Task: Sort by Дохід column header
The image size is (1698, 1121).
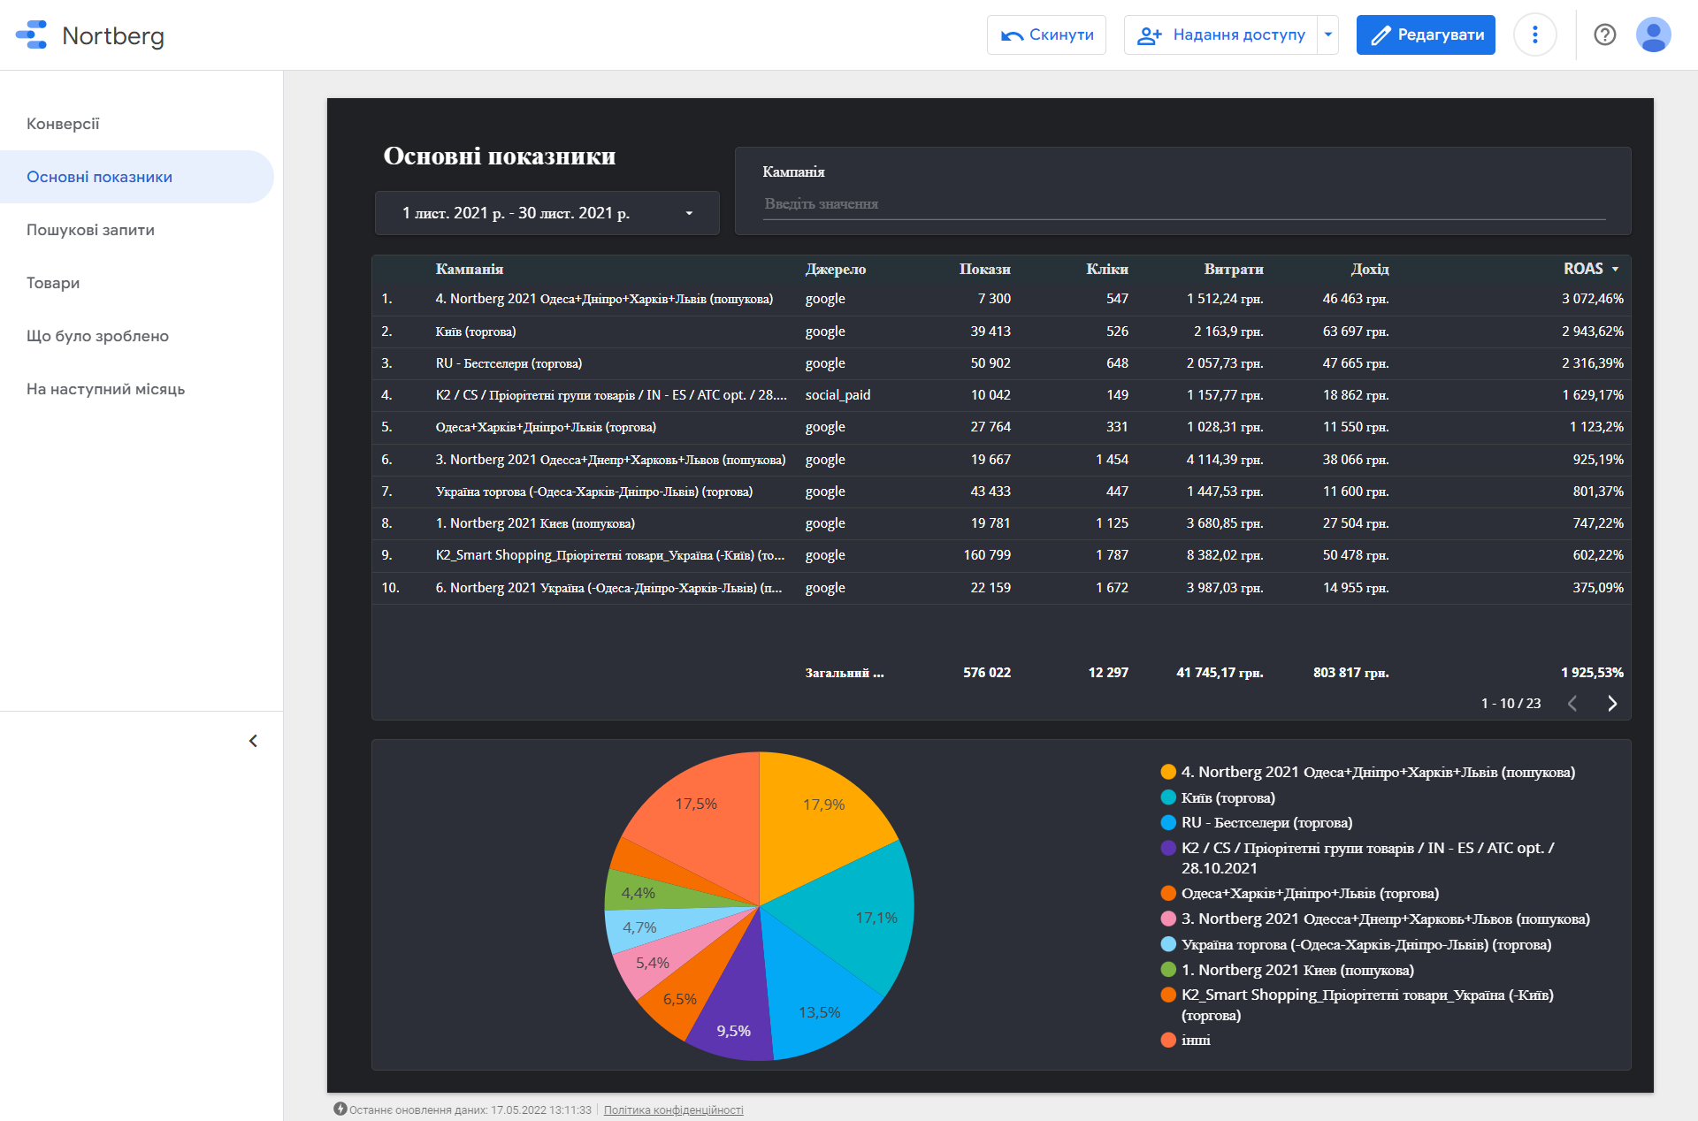Action: [x=1370, y=269]
